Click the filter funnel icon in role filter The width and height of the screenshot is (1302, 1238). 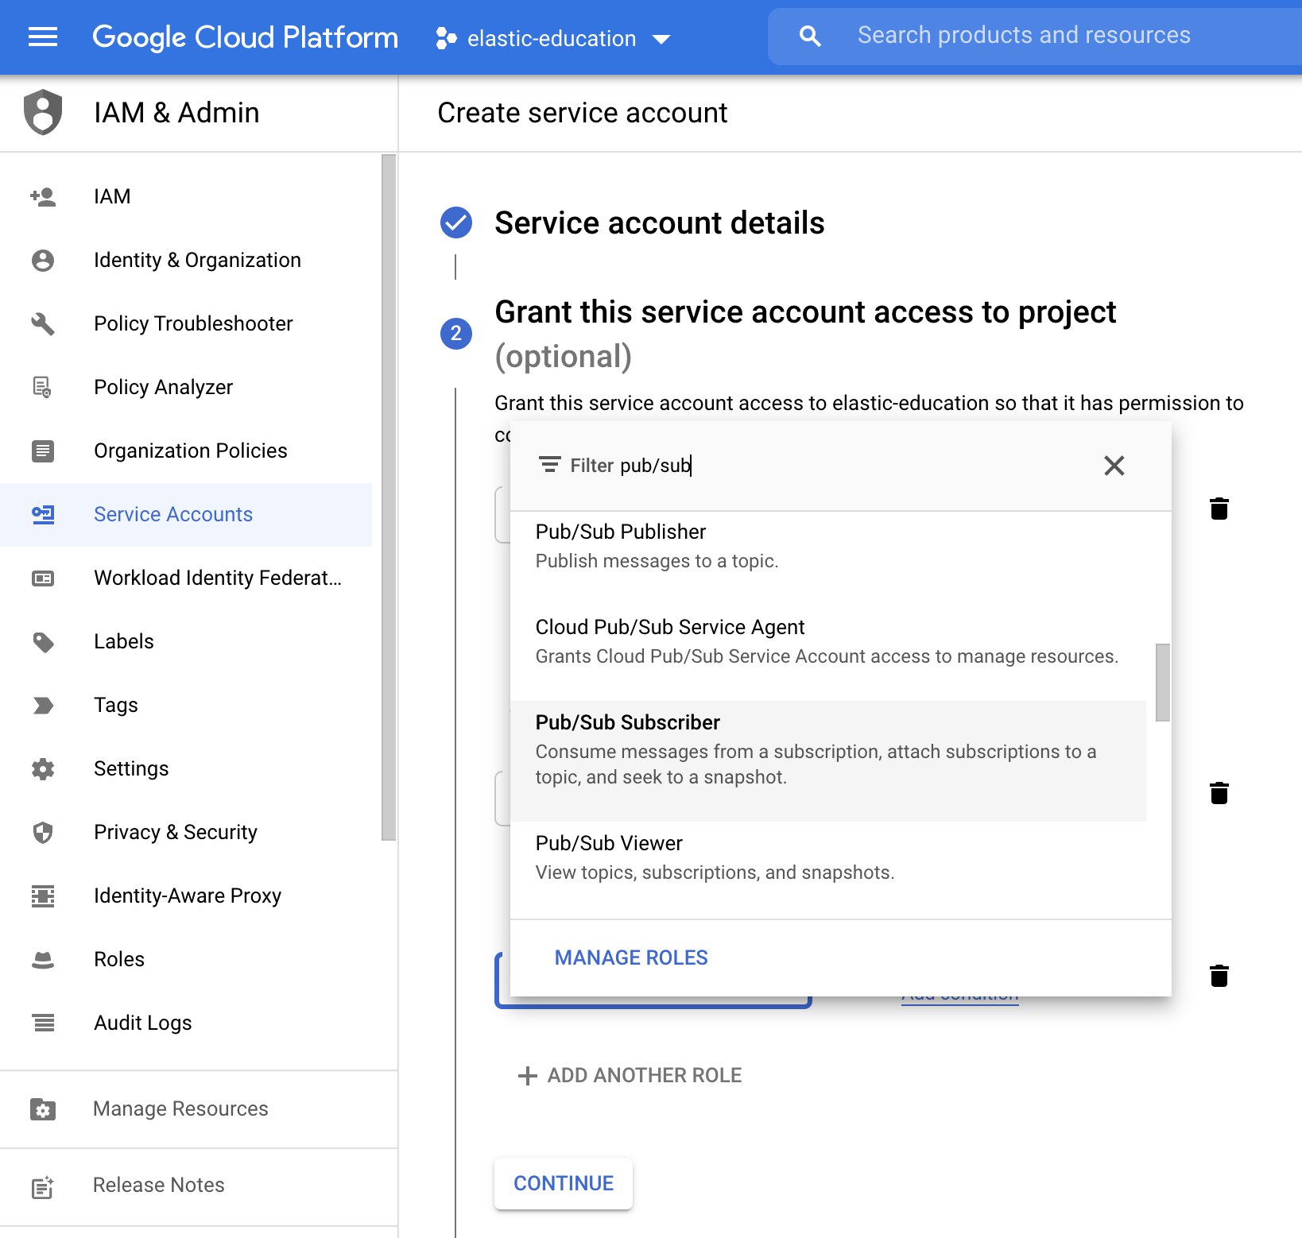coord(549,466)
